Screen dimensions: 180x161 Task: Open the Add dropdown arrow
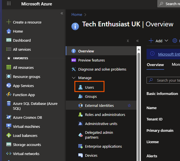pos(166,41)
